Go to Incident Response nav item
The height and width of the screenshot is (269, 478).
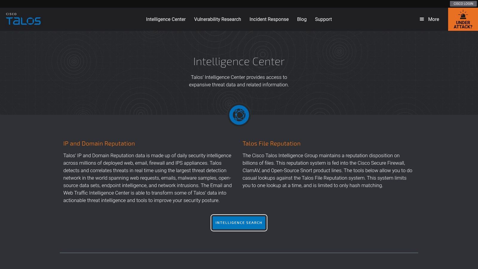269,19
